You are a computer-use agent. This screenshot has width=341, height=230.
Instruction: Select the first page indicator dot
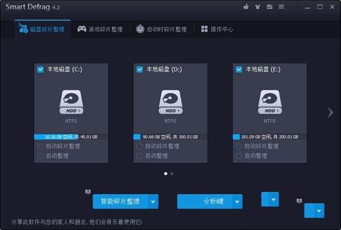click(166, 173)
